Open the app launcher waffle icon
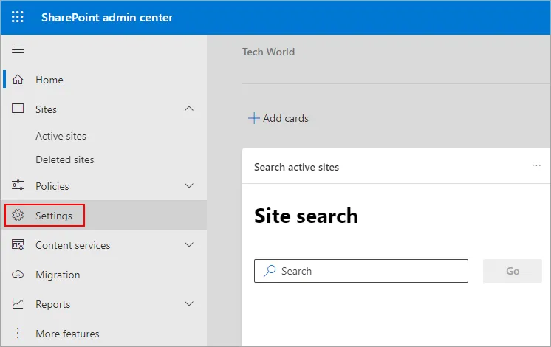Screen dimensions: 551x347 17,17
